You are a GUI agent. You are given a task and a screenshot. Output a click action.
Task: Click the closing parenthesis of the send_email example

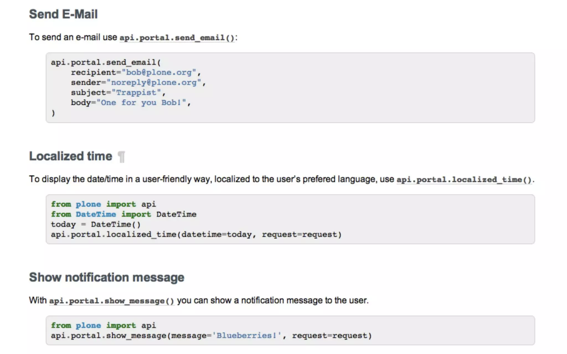coord(53,113)
